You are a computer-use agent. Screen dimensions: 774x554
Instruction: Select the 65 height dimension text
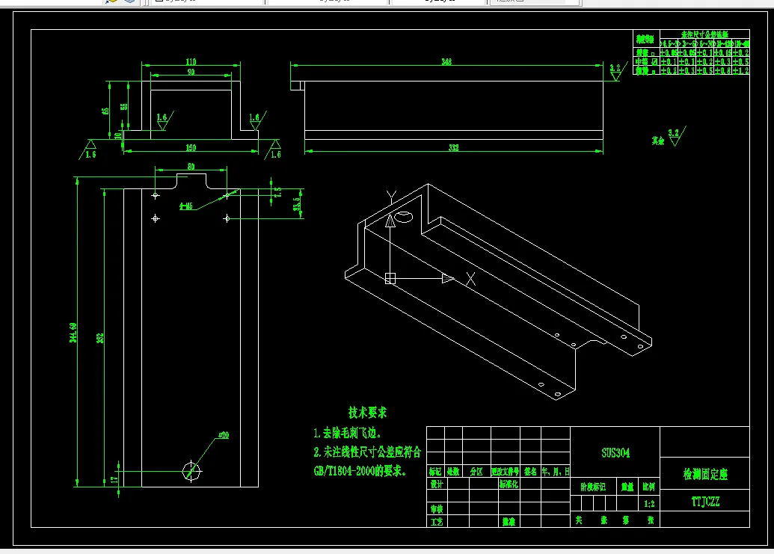click(x=105, y=111)
